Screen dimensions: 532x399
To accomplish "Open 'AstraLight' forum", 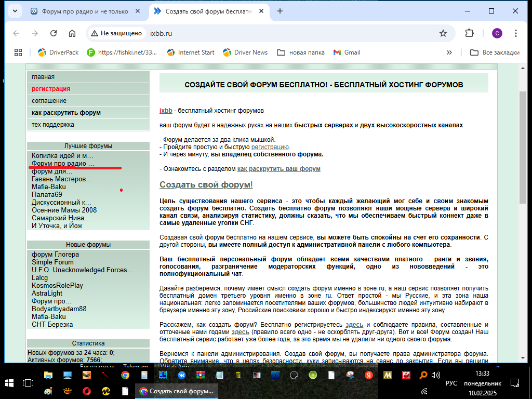I will 47,294.
